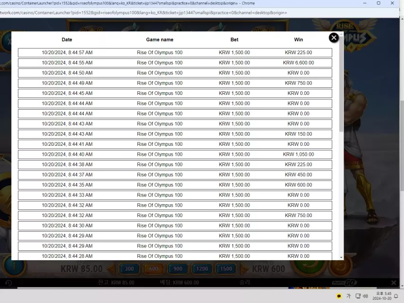Select the KRW 6,600.00 win history row
Image resolution: width=404 pixels, height=303 pixels.
[x=175, y=63]
